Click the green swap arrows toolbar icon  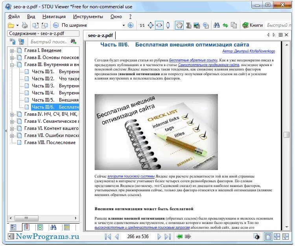225,25
